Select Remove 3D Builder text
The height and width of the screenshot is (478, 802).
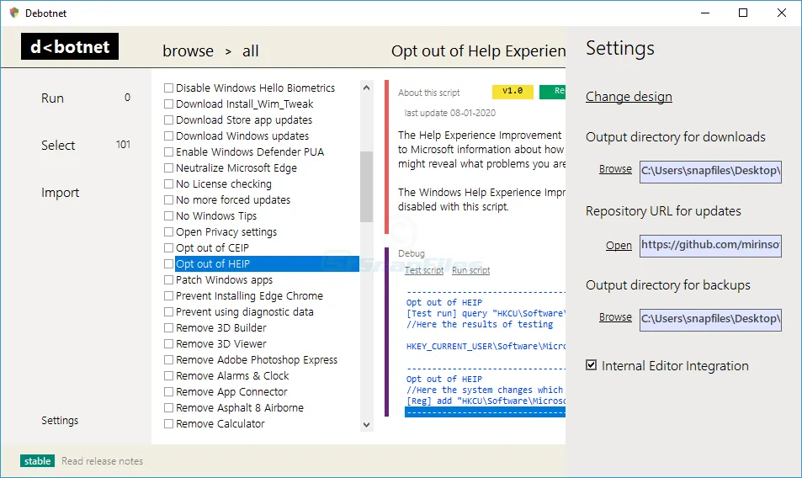[221, 327]
